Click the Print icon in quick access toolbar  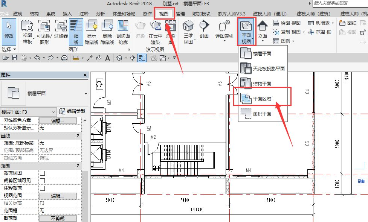[x=64, y=58]
